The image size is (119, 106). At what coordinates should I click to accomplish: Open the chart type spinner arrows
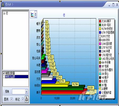[35, 14]
